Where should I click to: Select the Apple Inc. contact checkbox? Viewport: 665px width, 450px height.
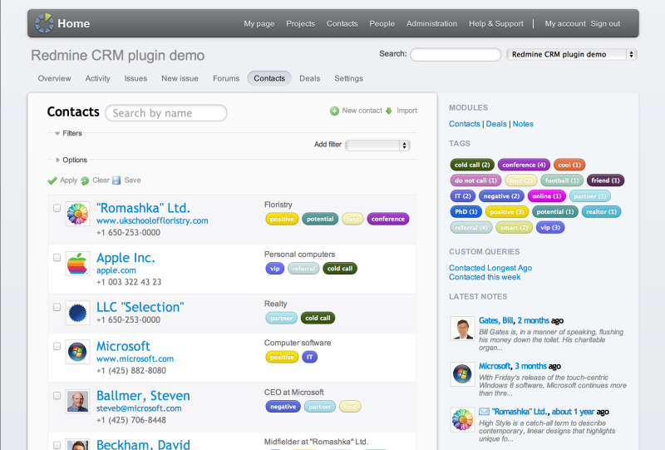[x=57, y=258]
